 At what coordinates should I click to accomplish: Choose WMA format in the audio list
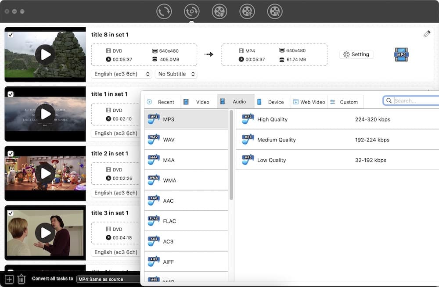click(x=187, y=180)
